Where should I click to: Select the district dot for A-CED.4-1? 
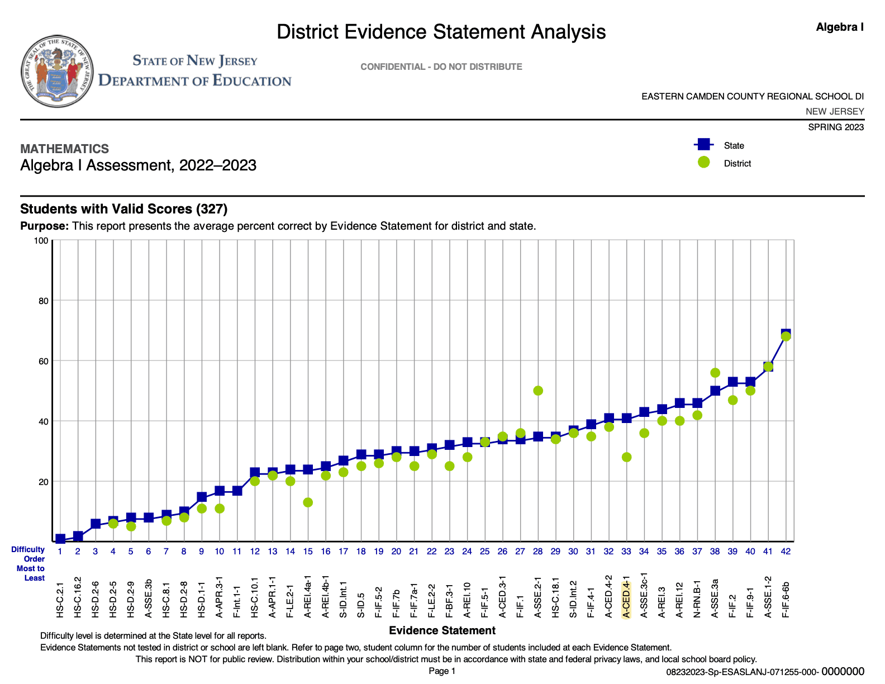626,457
